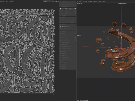
Task: Run the Align UV Islands command
Action: coord(67,42)
